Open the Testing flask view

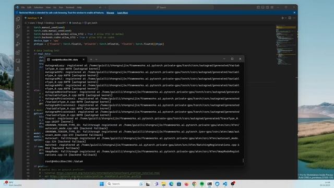click(x=18, y=69)
